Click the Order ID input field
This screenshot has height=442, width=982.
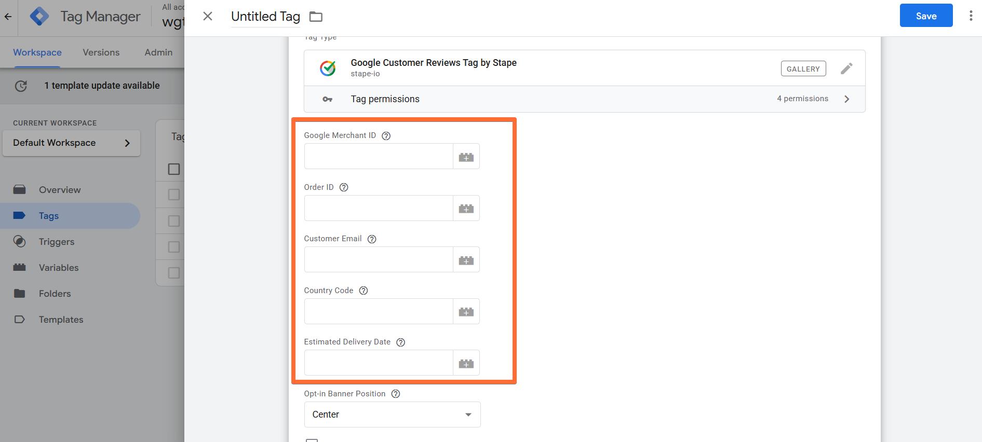point(379,208)
